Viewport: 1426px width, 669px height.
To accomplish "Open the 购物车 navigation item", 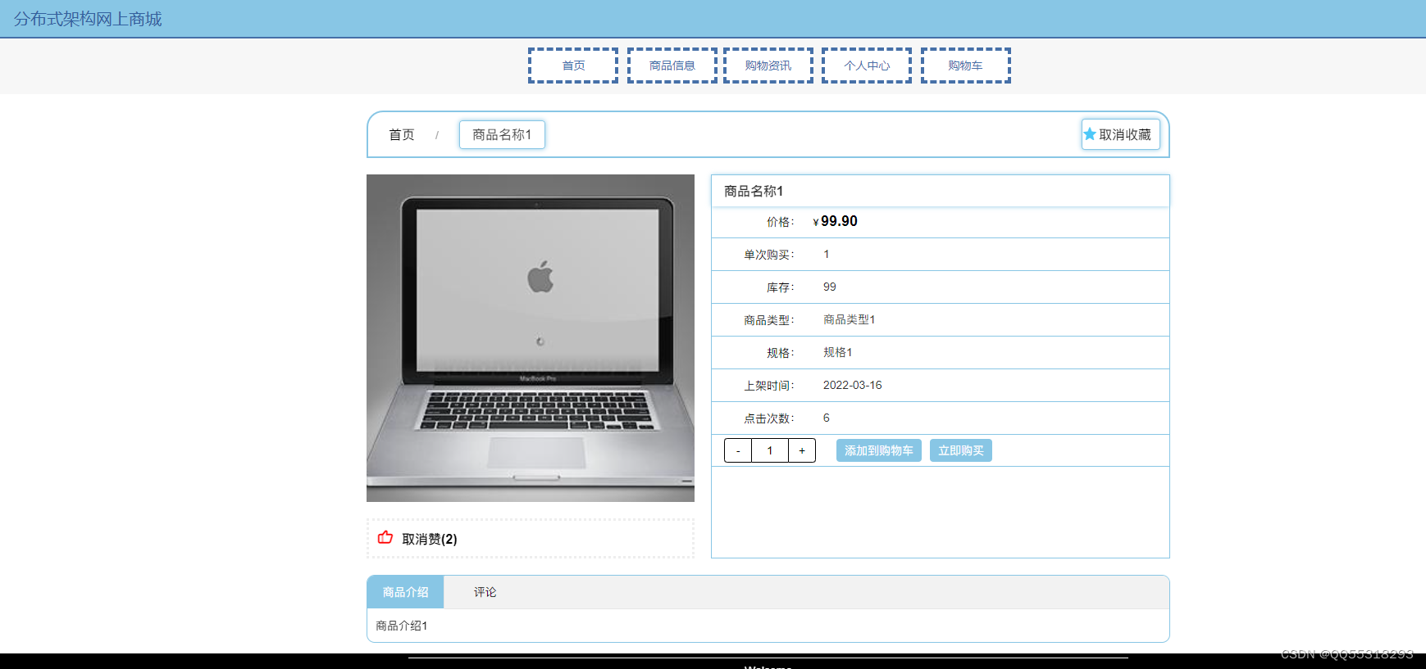I will pyautogui.click(x=966, y=66).
